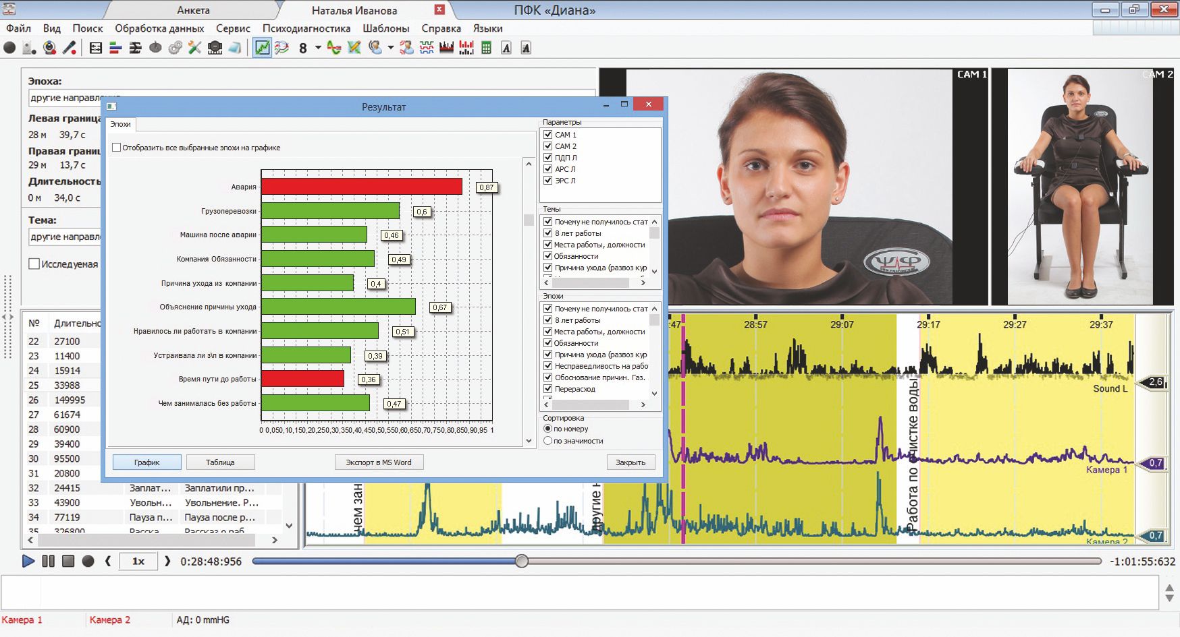Click the red Авария bar in chart
Screen dimensions: 1180x637
click(x=362, y=187)
